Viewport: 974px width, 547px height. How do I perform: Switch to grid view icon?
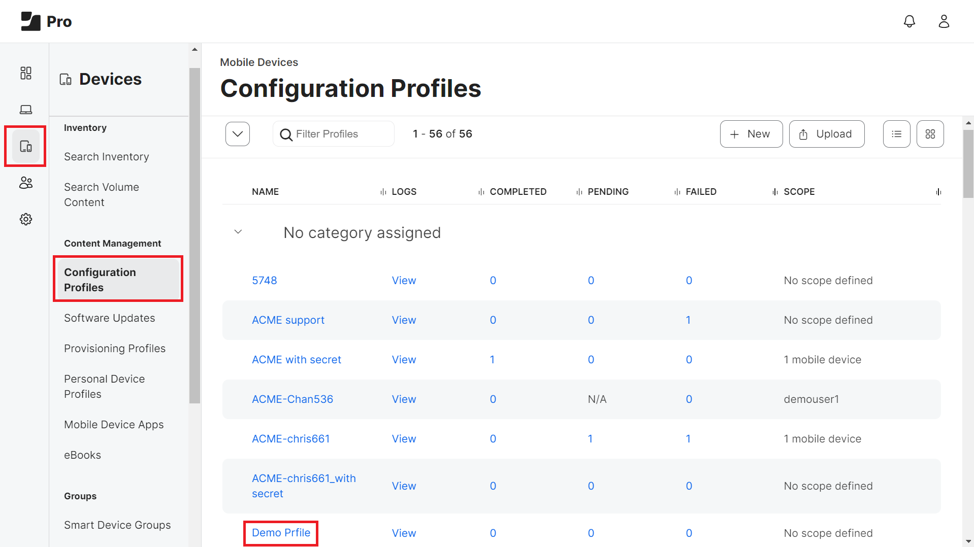pos(930,134)
